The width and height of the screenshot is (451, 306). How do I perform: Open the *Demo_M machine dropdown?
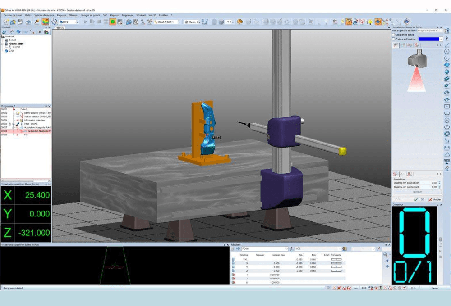point(200,22)
